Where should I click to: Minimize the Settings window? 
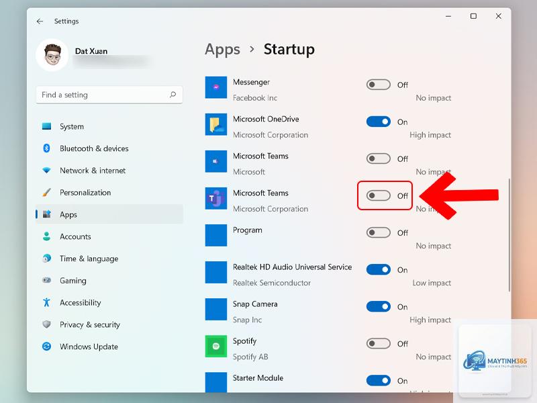(x=448, y=16)
